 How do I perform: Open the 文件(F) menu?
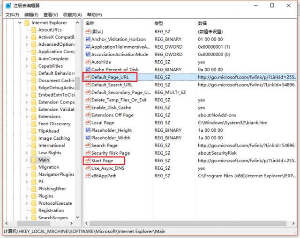(x=12, y=14)
